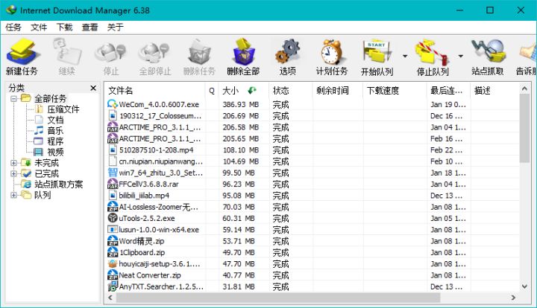Sort by 文件名 column header
Viewport: 537px width, 308px height.
(155, 91)
